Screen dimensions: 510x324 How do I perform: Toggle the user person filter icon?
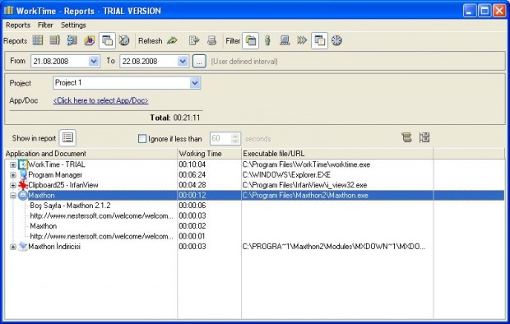(x=267, y=40)
